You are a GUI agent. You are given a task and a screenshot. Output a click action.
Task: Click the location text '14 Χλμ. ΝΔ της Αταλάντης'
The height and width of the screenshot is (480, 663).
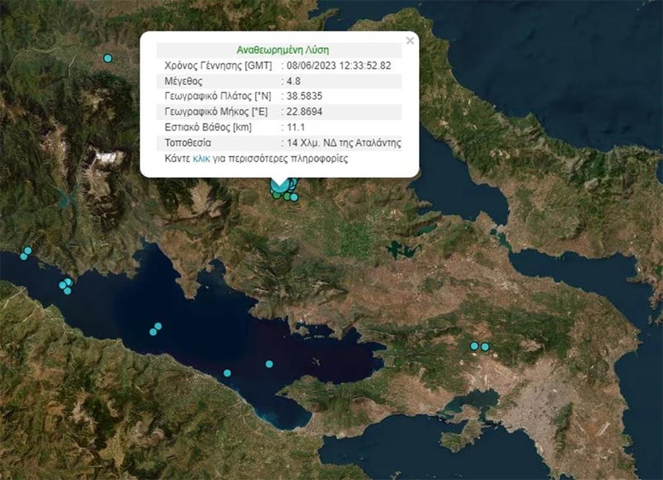pyautogui.click(x=344, y=143)
